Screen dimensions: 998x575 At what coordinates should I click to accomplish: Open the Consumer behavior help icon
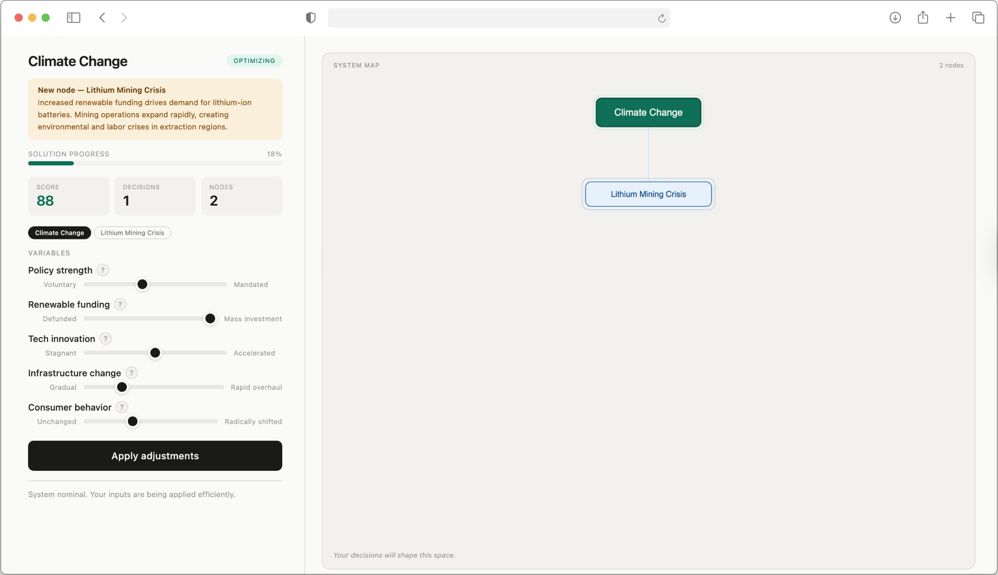coord(122,407)
